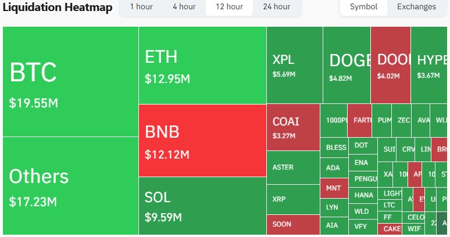
Task: Select the red SOON tile
Action: pos(293,224)
